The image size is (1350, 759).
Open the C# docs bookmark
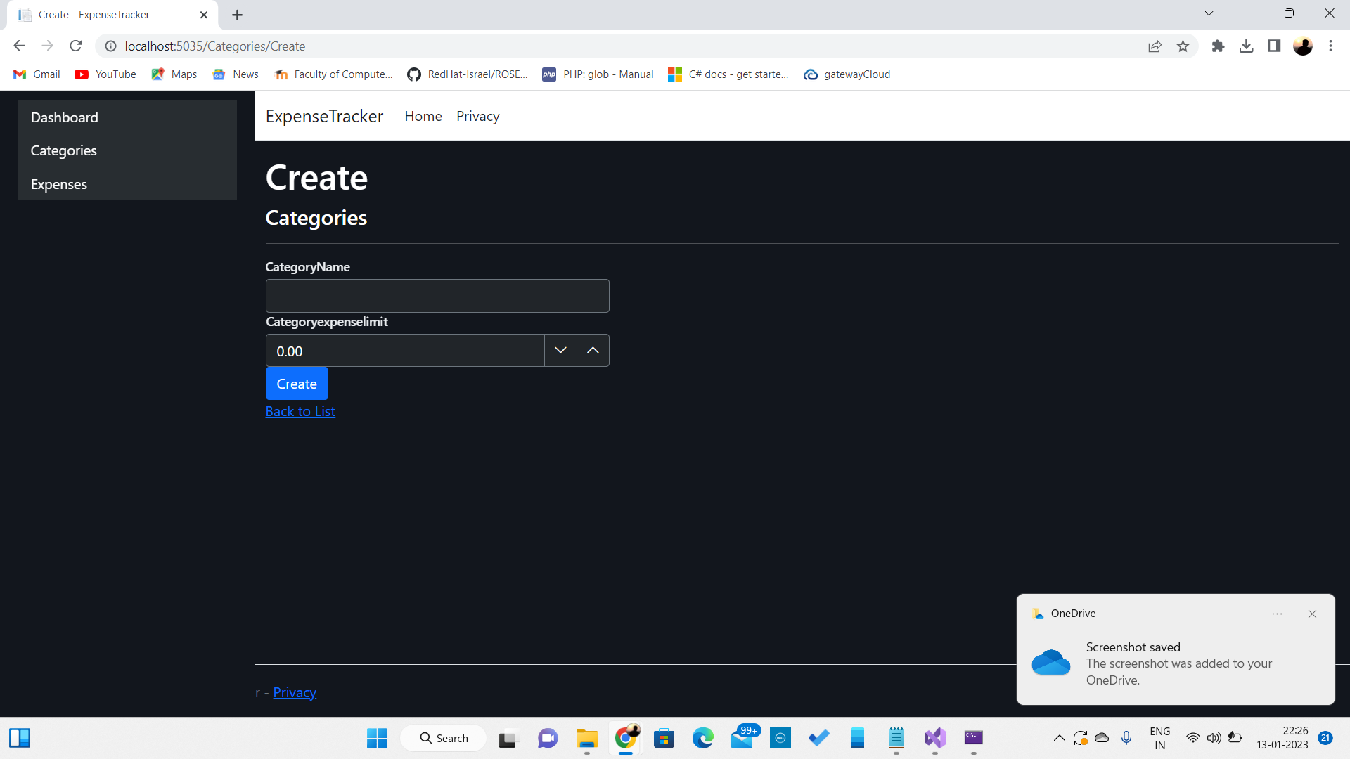tap(729, 74)
